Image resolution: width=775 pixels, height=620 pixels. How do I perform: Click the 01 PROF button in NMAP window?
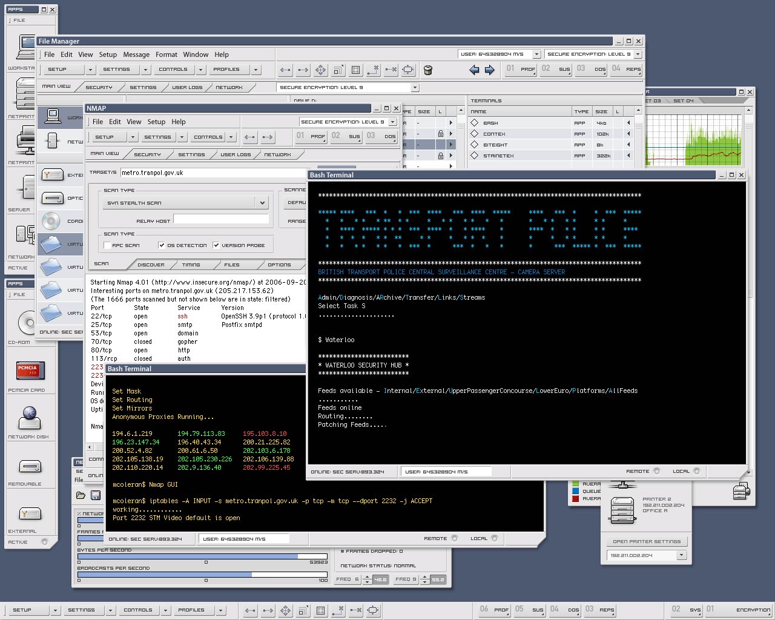pos(311,136)
